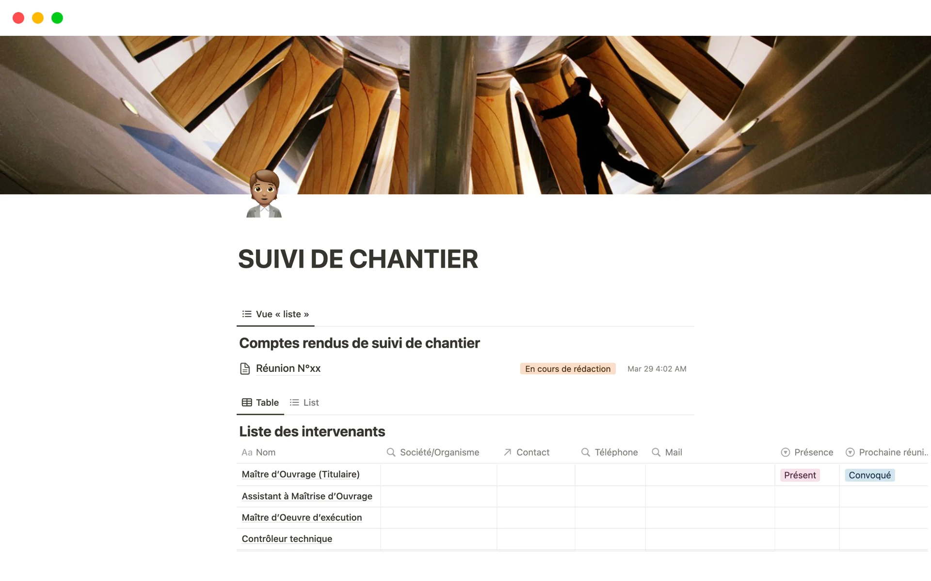
Task: Click the Téléphone search icon
Action: click(586, 453)
